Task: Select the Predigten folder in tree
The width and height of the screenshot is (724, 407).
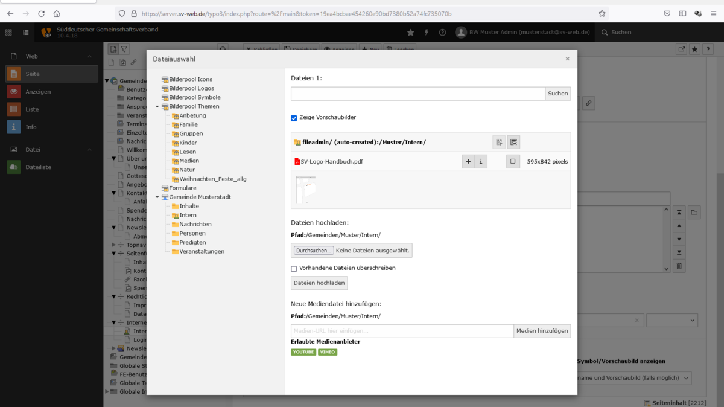Action: [192, 243]
